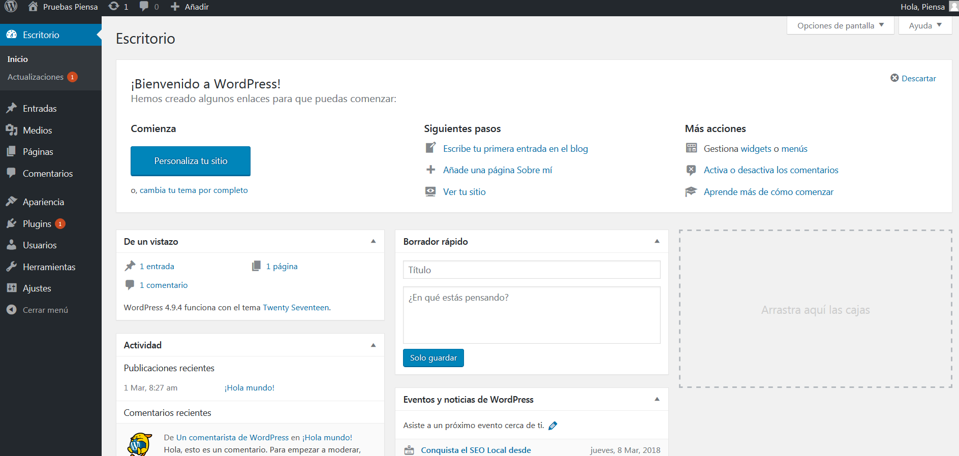Click the WordPress logo in admin bar

point(11,7)
